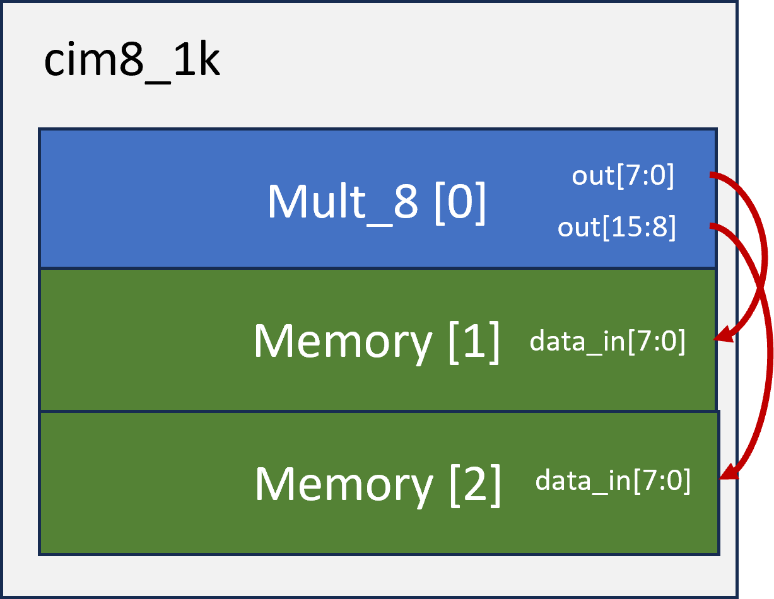774x599 pixels.
Task: Click the [1] index of first Memory
Action: (x=474, y=341)
